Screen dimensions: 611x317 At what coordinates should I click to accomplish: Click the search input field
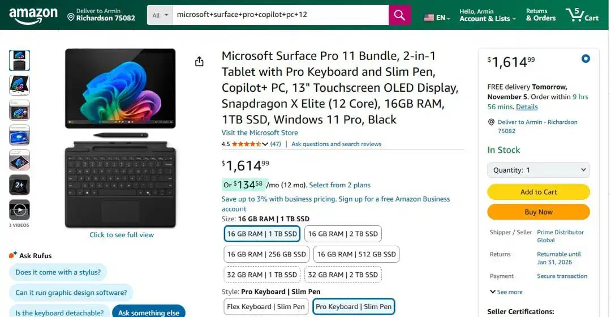pyautogui.click(x=280, y=15)
